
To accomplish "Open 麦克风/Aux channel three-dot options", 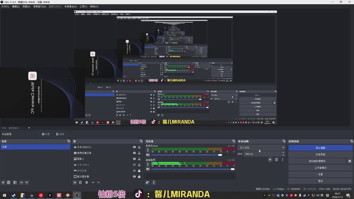I will [x=148, y=150].
